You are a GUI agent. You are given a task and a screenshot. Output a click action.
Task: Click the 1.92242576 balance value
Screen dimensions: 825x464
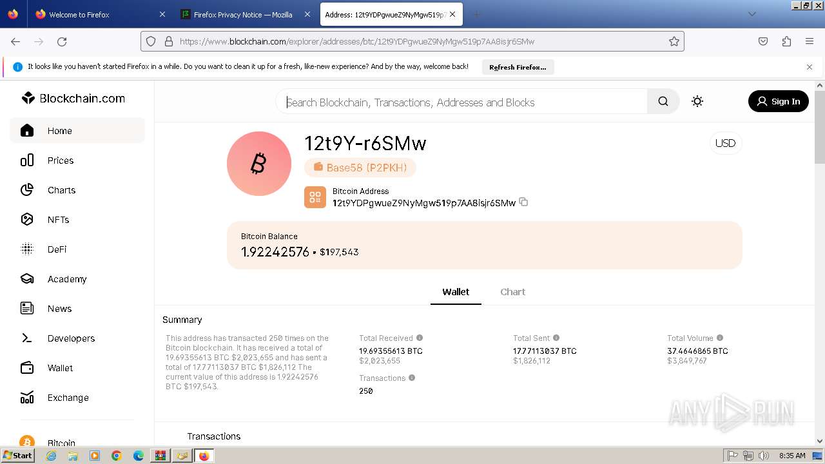(x=275, y=252)
